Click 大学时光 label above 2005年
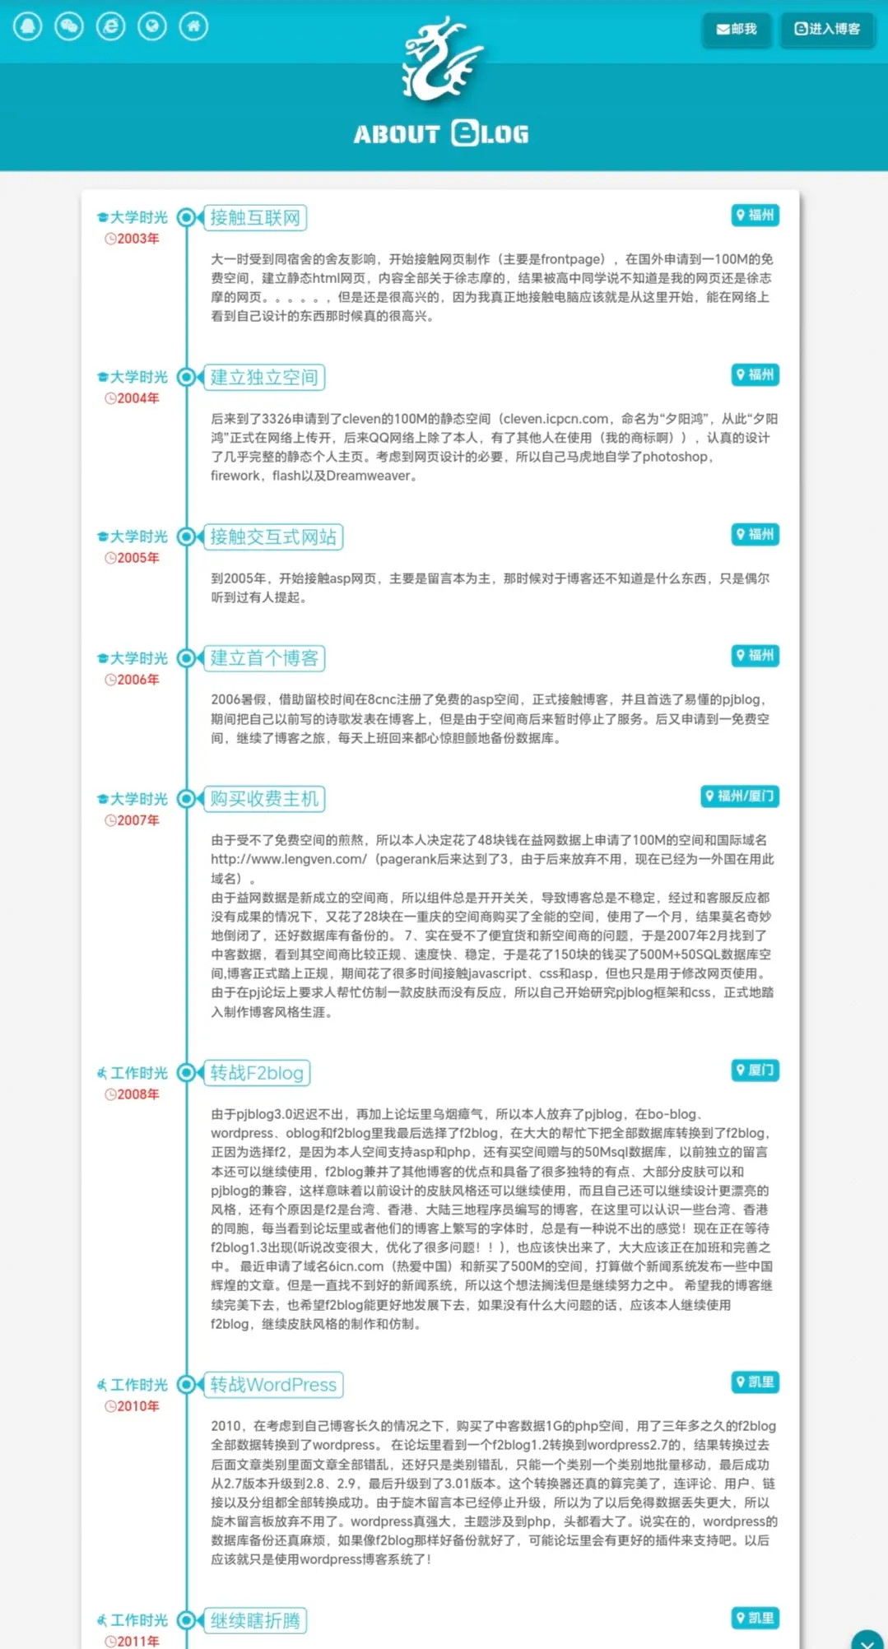888x1649 pixels. tap(133, 537)
